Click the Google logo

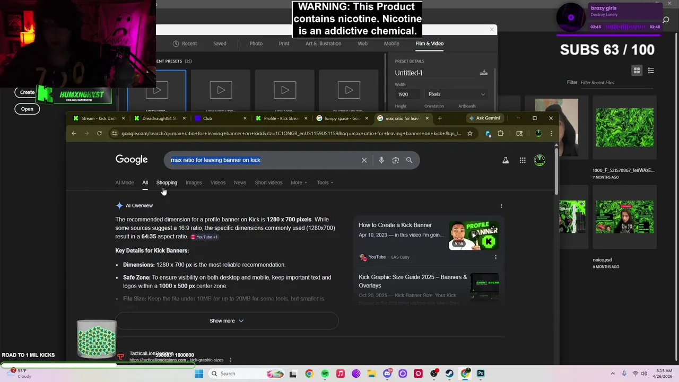[132, 160]
